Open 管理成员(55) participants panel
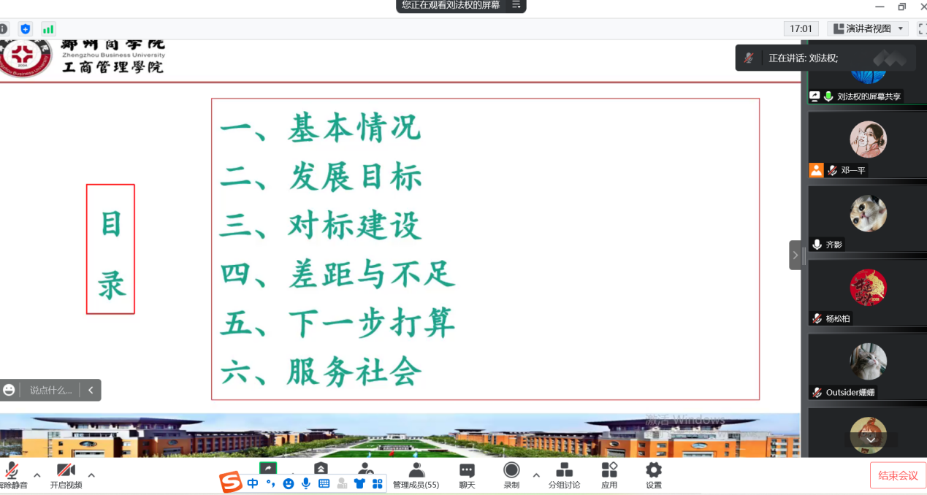Viewport: 927px width, 495px height. 416,475
